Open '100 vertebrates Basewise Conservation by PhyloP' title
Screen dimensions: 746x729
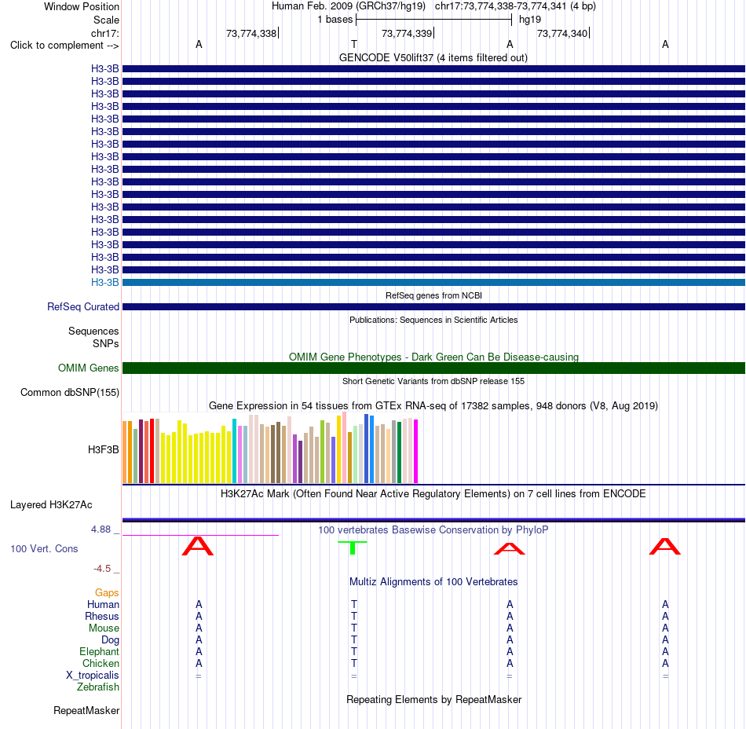(x=433, y=530)
